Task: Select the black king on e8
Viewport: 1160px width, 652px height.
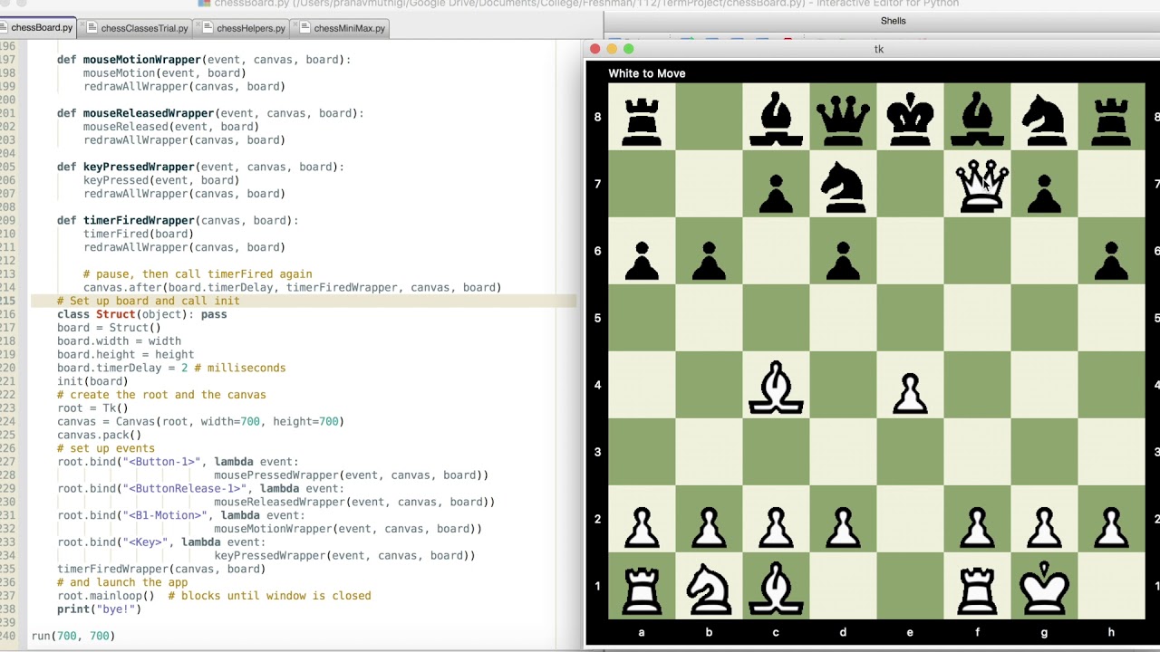Action: tap(910, 121)
